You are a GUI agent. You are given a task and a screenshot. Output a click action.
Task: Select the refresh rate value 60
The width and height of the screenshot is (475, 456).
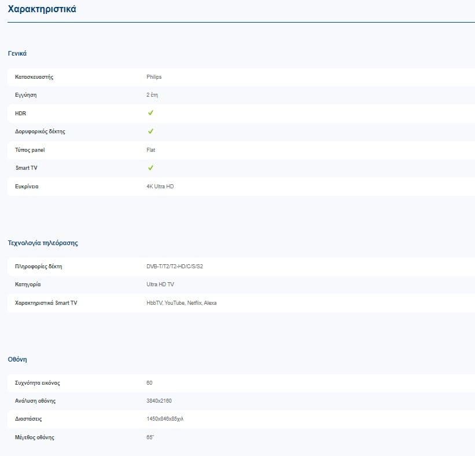149,383
